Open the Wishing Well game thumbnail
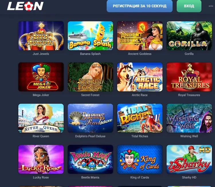Image resolution: width=215 pixels, height=187 pixels. [x=189, y=118]
